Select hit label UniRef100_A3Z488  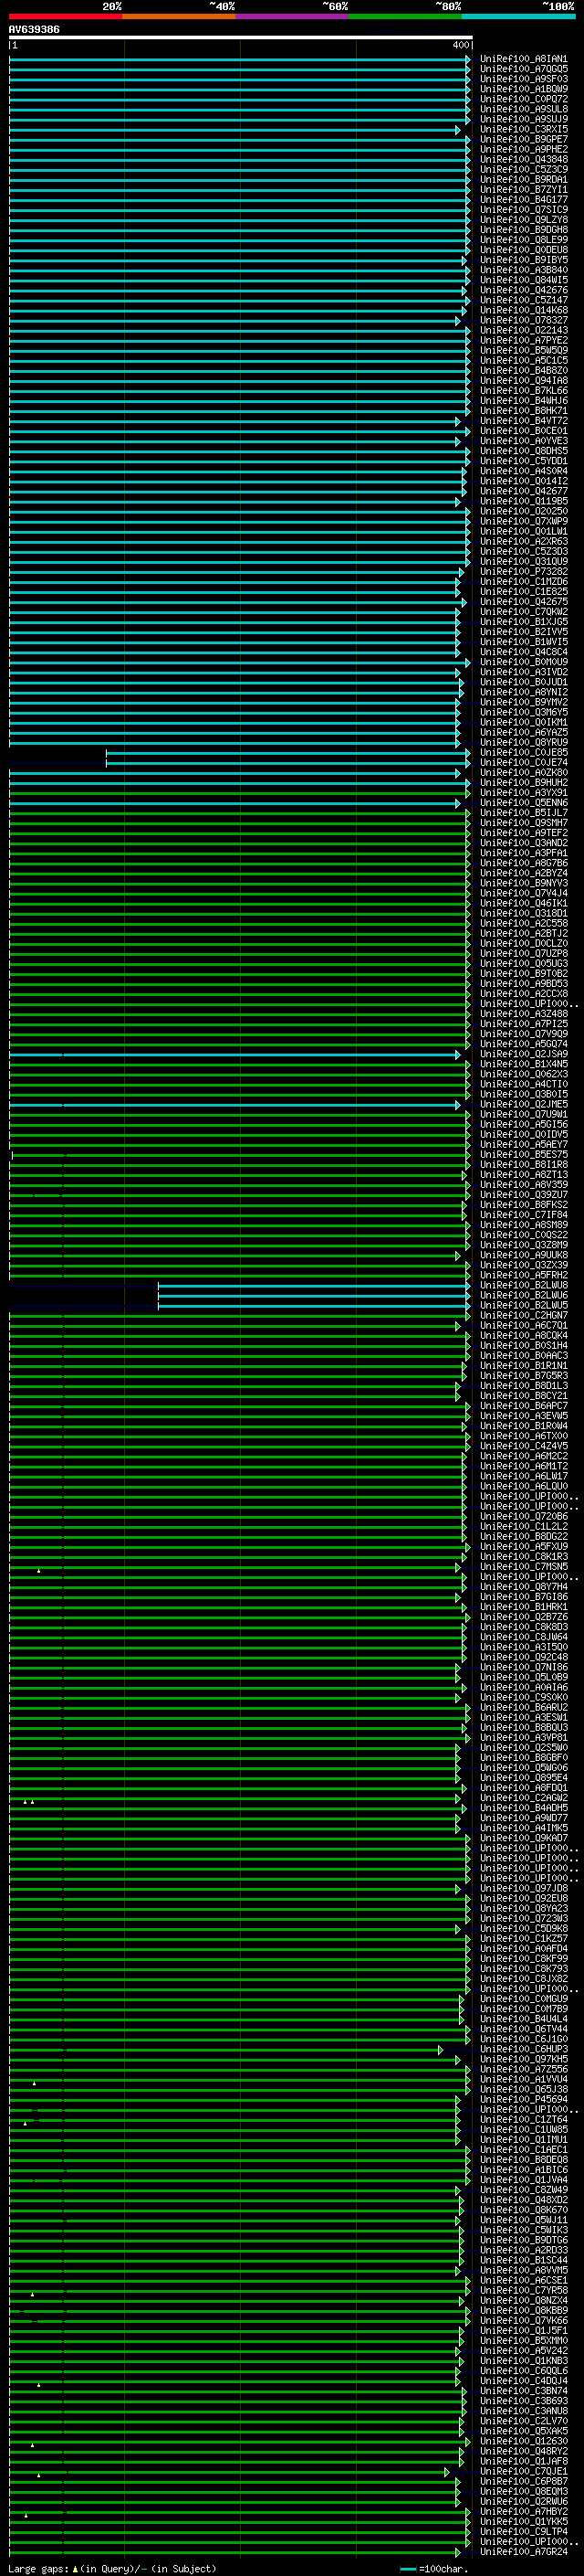(x=524, y=1014)
